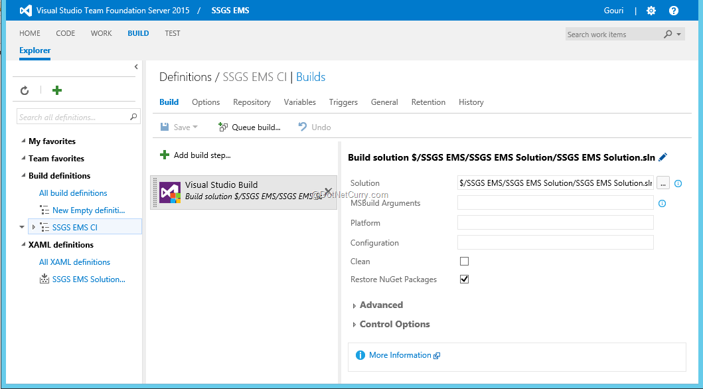The width and height of the screenshot is (703, 389).
Task: Click the More Information info icon
Action: [360, 355]
